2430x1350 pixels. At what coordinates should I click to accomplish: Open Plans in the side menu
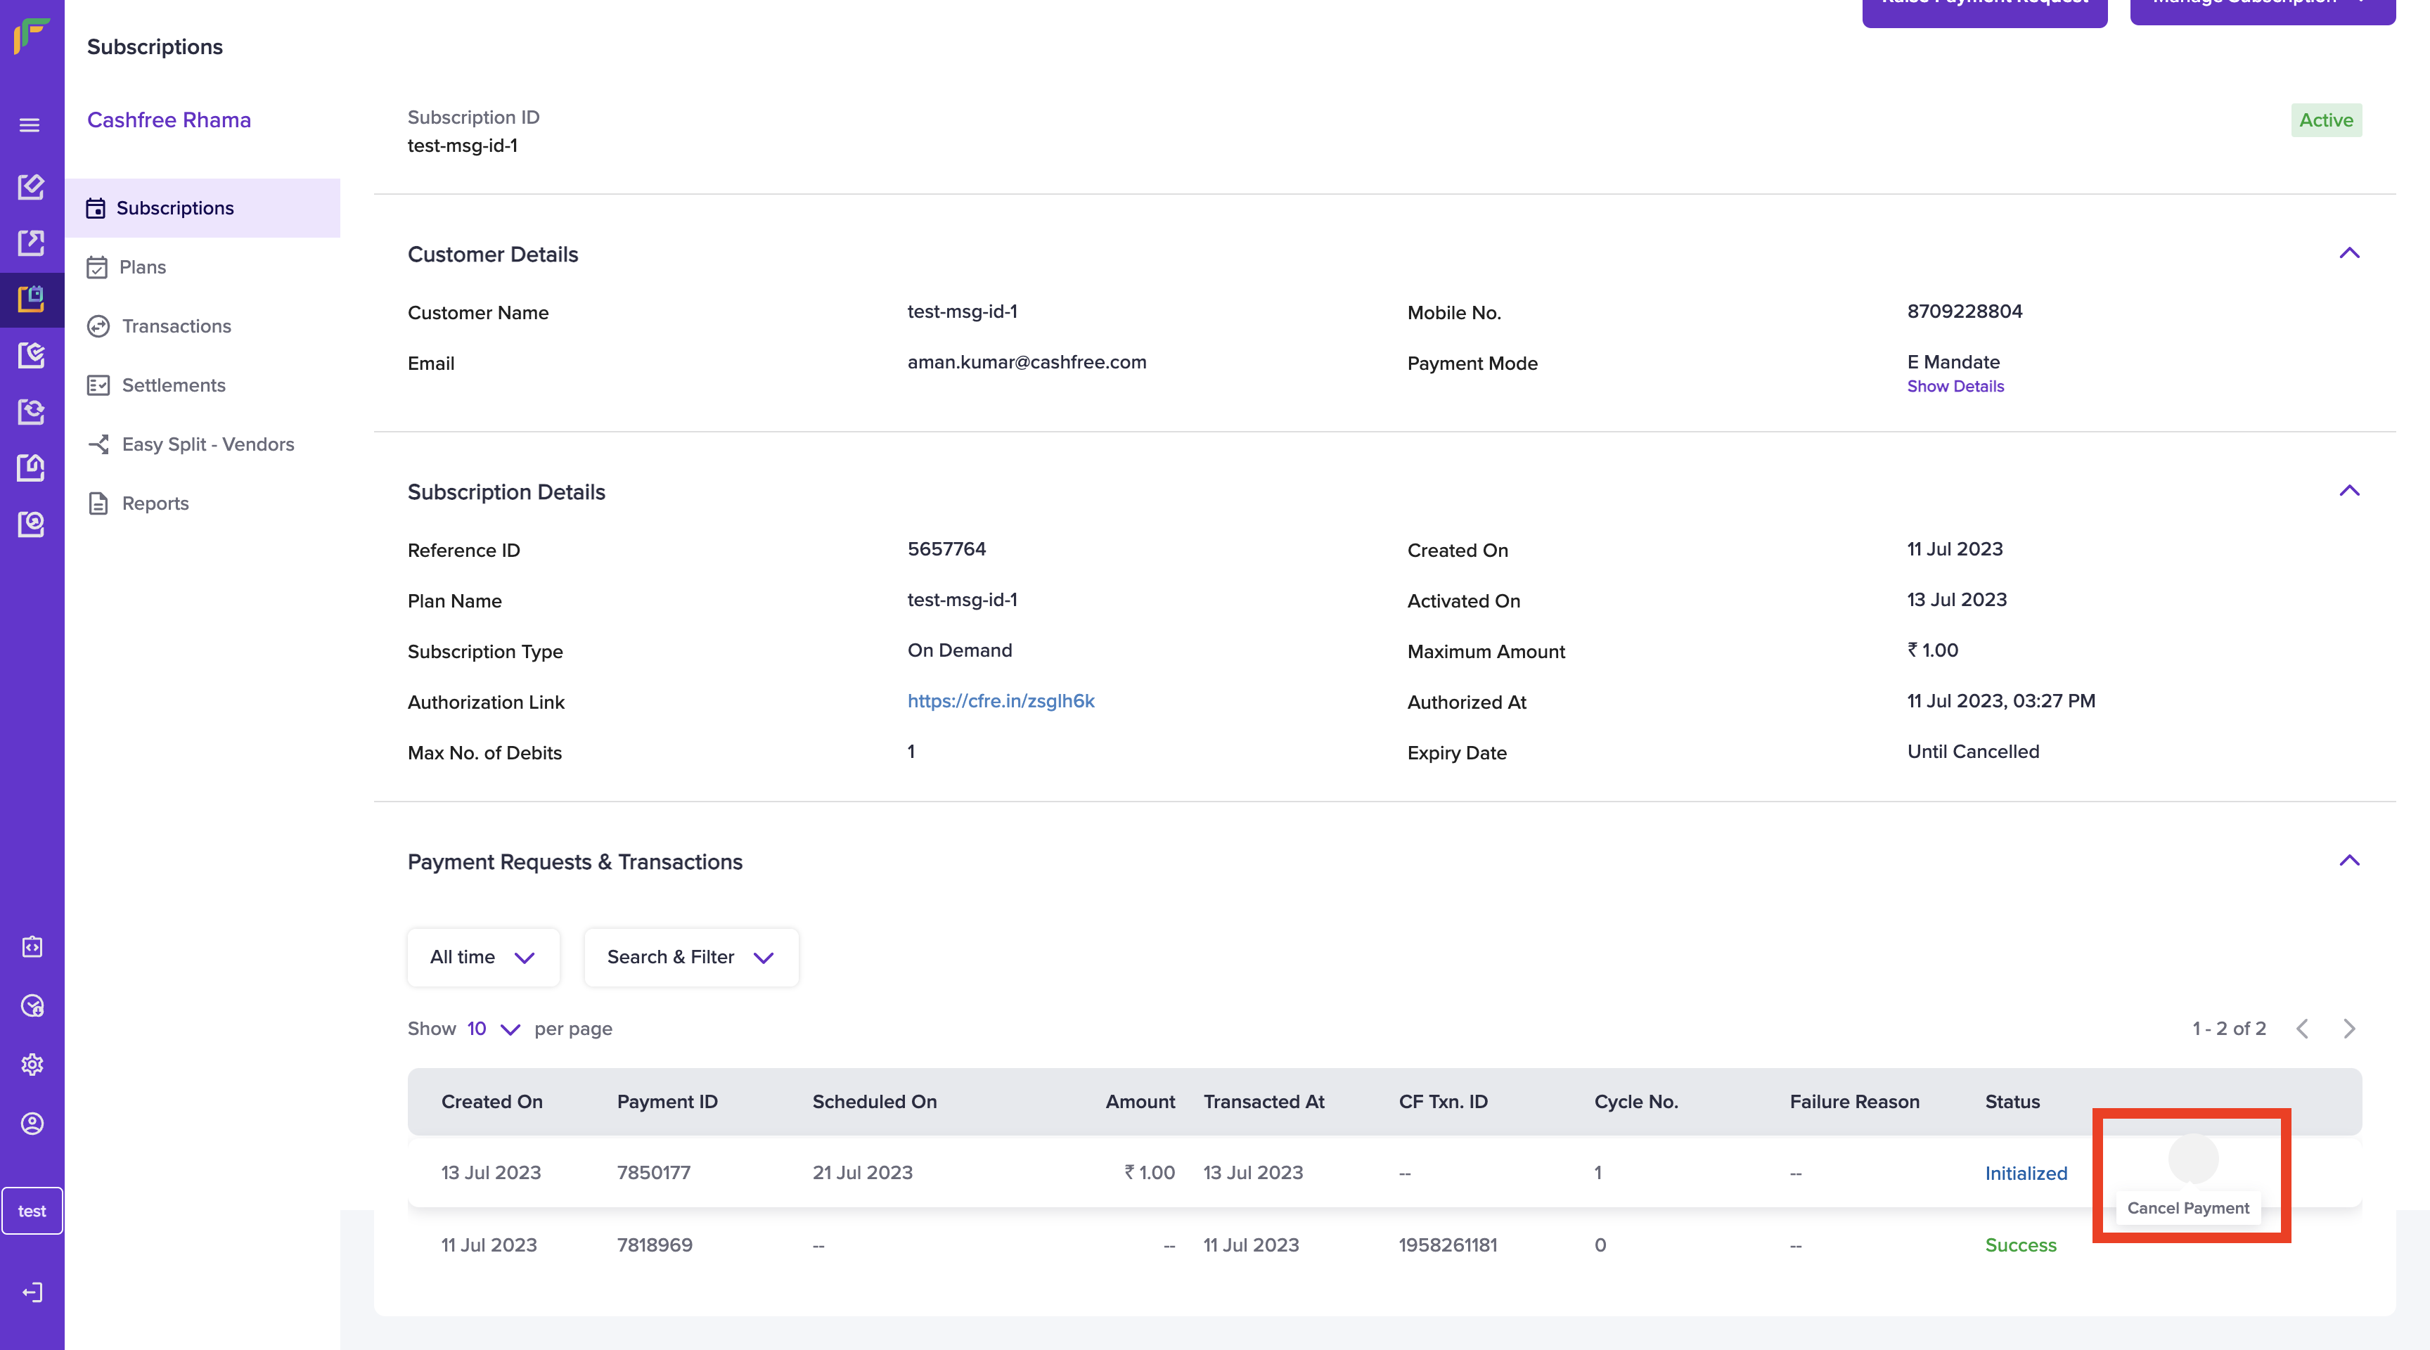pyautogui.click(x=143, y=267)
